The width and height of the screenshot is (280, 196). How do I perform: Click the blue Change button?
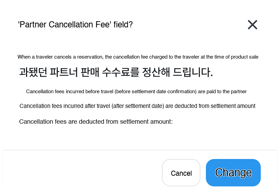click(x=233, y=173)
